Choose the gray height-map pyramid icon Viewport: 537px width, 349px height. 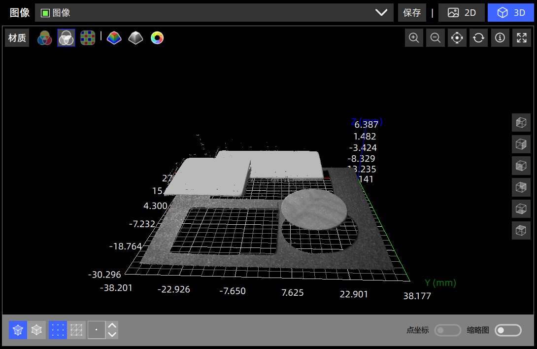pyautogui.click(x=135, y=38)
